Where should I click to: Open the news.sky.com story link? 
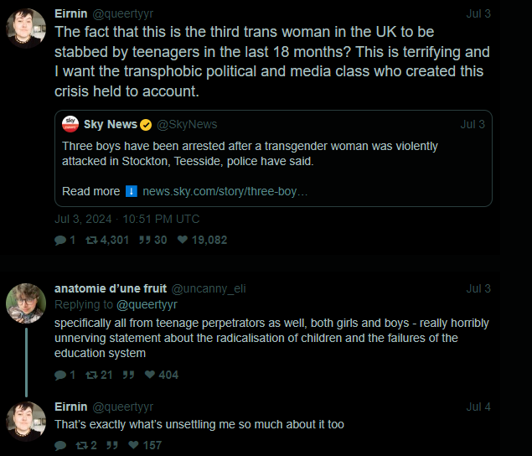[225, 191]
